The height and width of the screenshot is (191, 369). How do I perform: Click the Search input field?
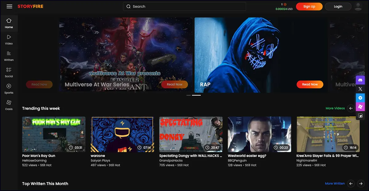(184, 6)
